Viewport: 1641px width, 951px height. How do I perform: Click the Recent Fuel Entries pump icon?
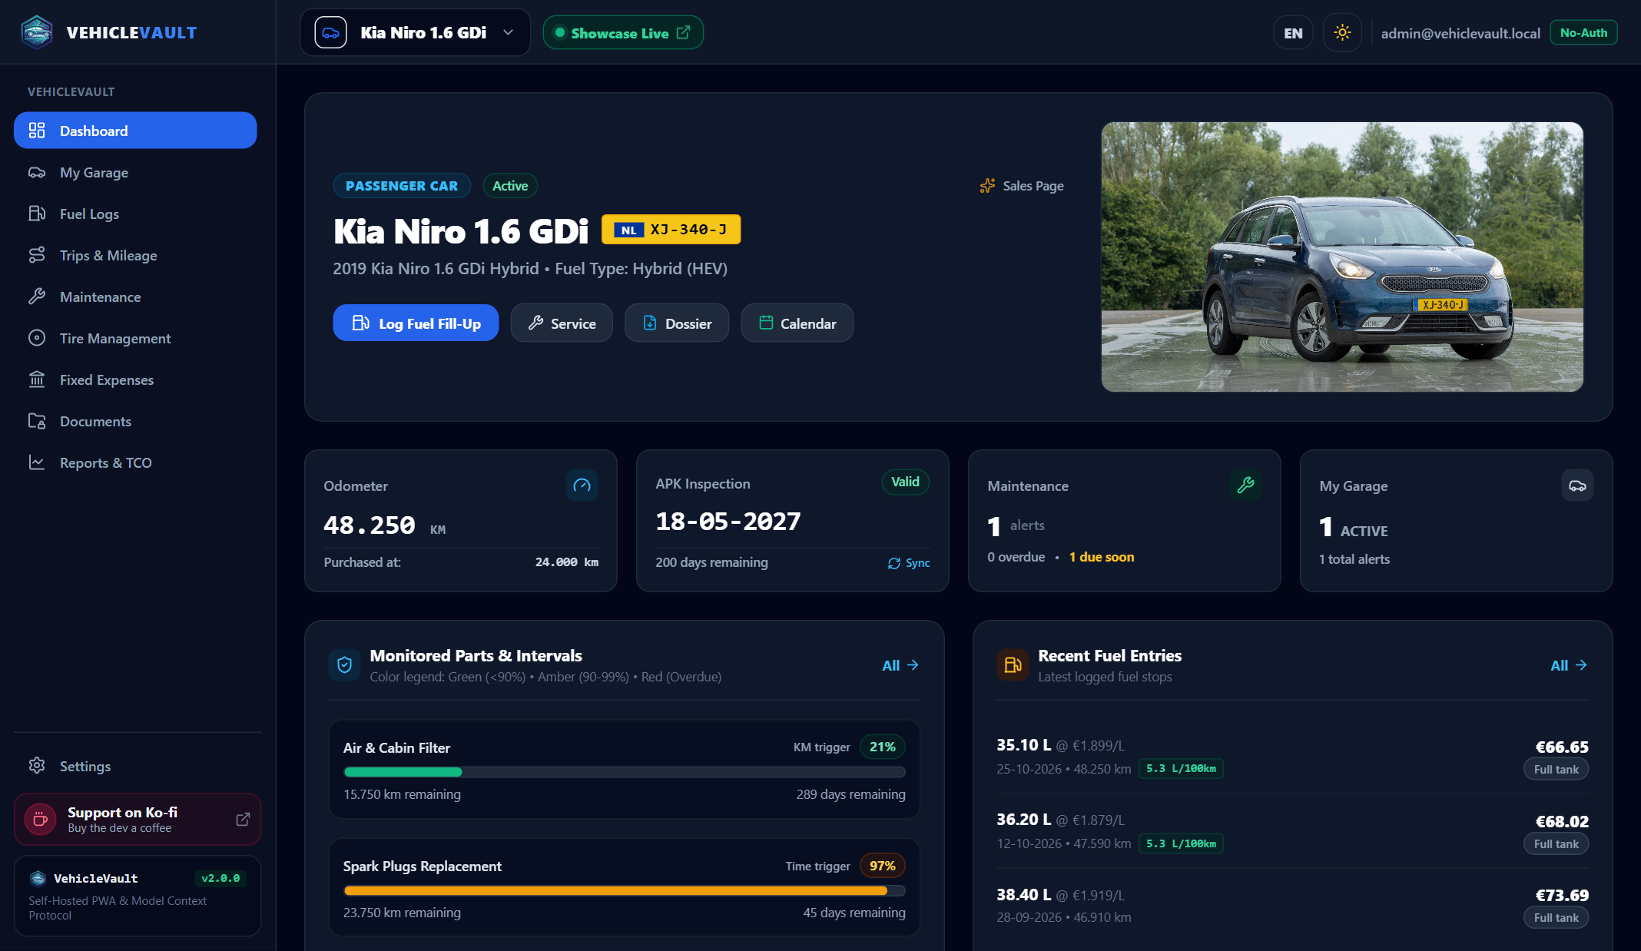click(1013, 665)
